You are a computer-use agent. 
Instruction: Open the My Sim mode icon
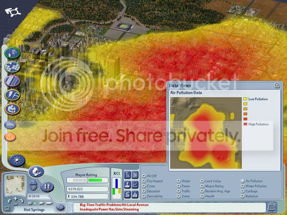(47, 187)
